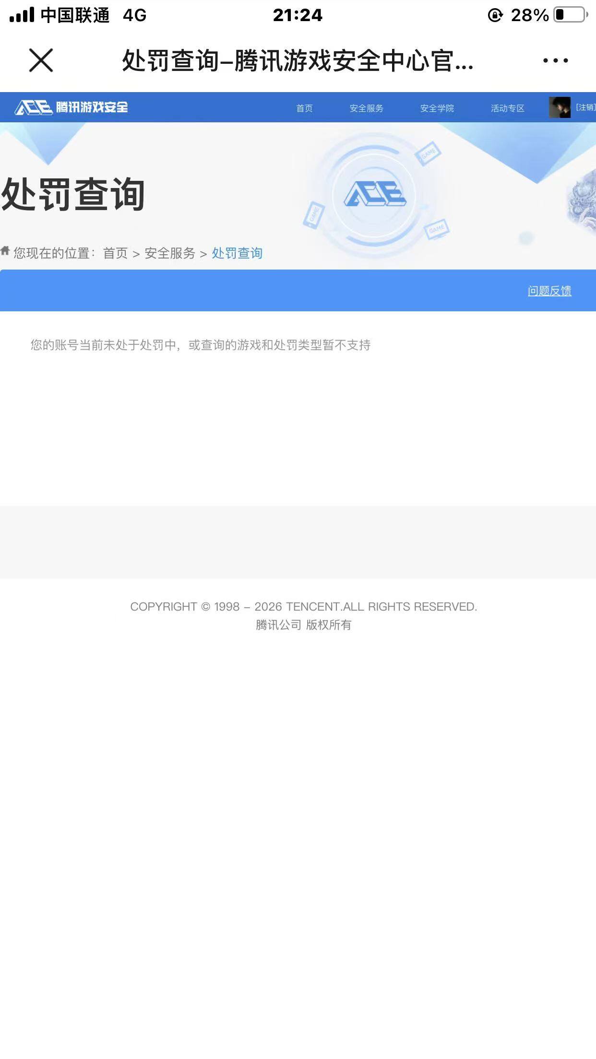The image size is (596, 1059).
Task: Open the three-dot more options menu
Action: [555, 60]
